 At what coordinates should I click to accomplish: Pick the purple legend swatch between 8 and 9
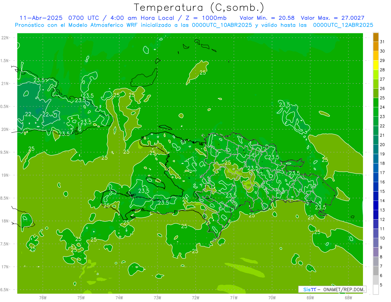pyautogui.click(x=376, y=252)
